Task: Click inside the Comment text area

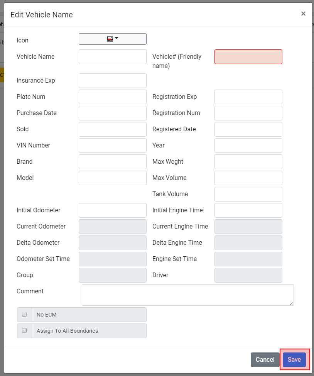Action: 188,295
